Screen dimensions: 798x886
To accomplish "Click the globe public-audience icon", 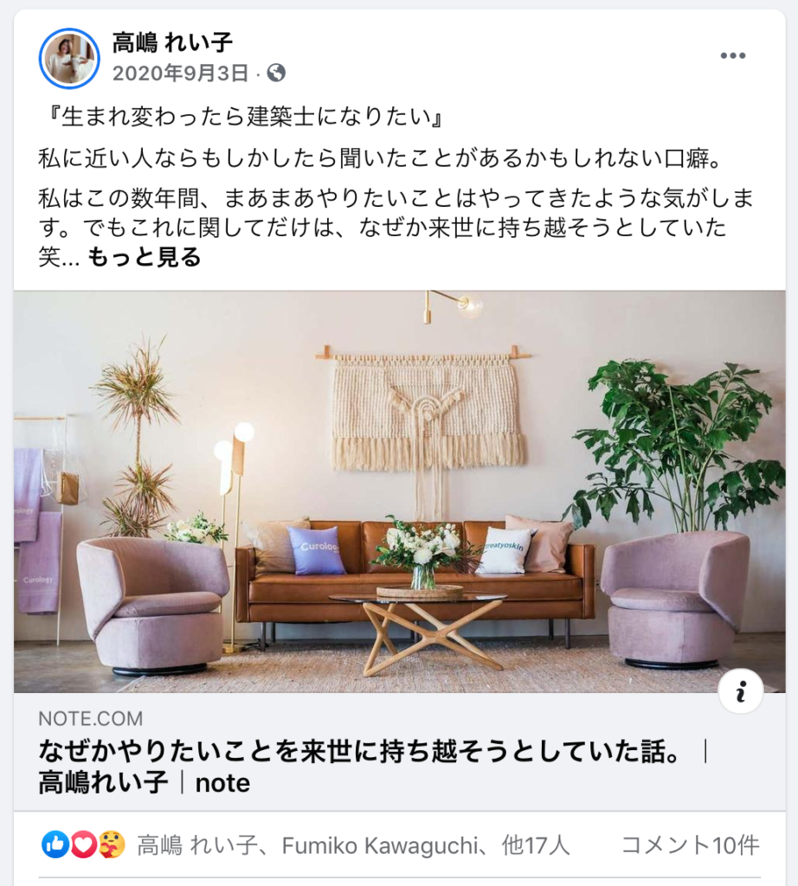I will coord(276,73).
